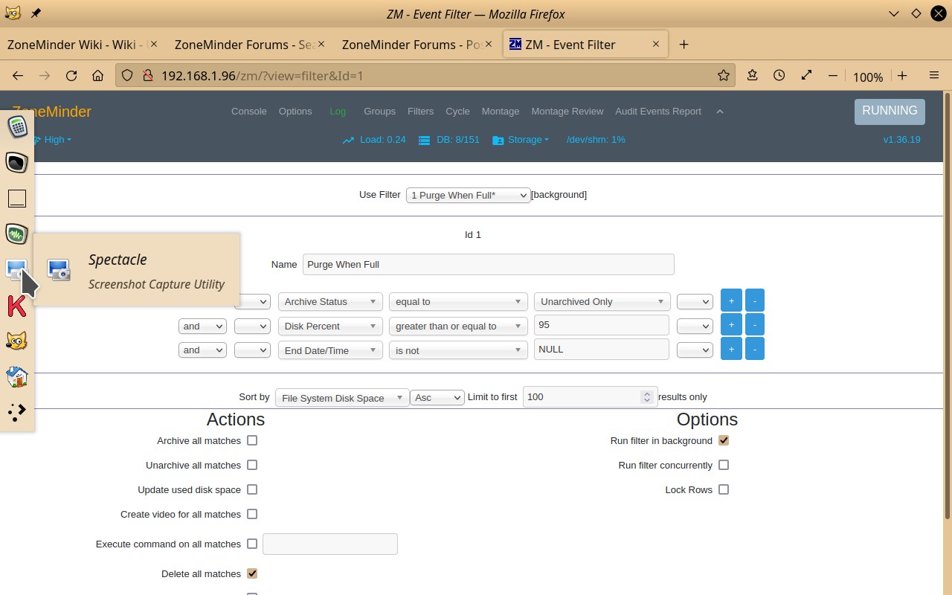
Task: Check Update used disk space
Action: [x=252, y=489]
